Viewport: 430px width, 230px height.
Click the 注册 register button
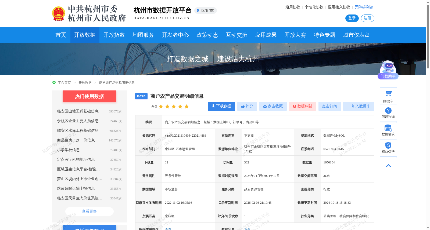(367, 18)
